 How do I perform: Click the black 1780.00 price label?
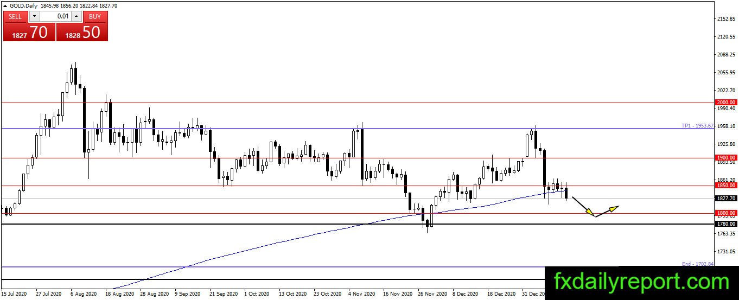click(725, 224)
